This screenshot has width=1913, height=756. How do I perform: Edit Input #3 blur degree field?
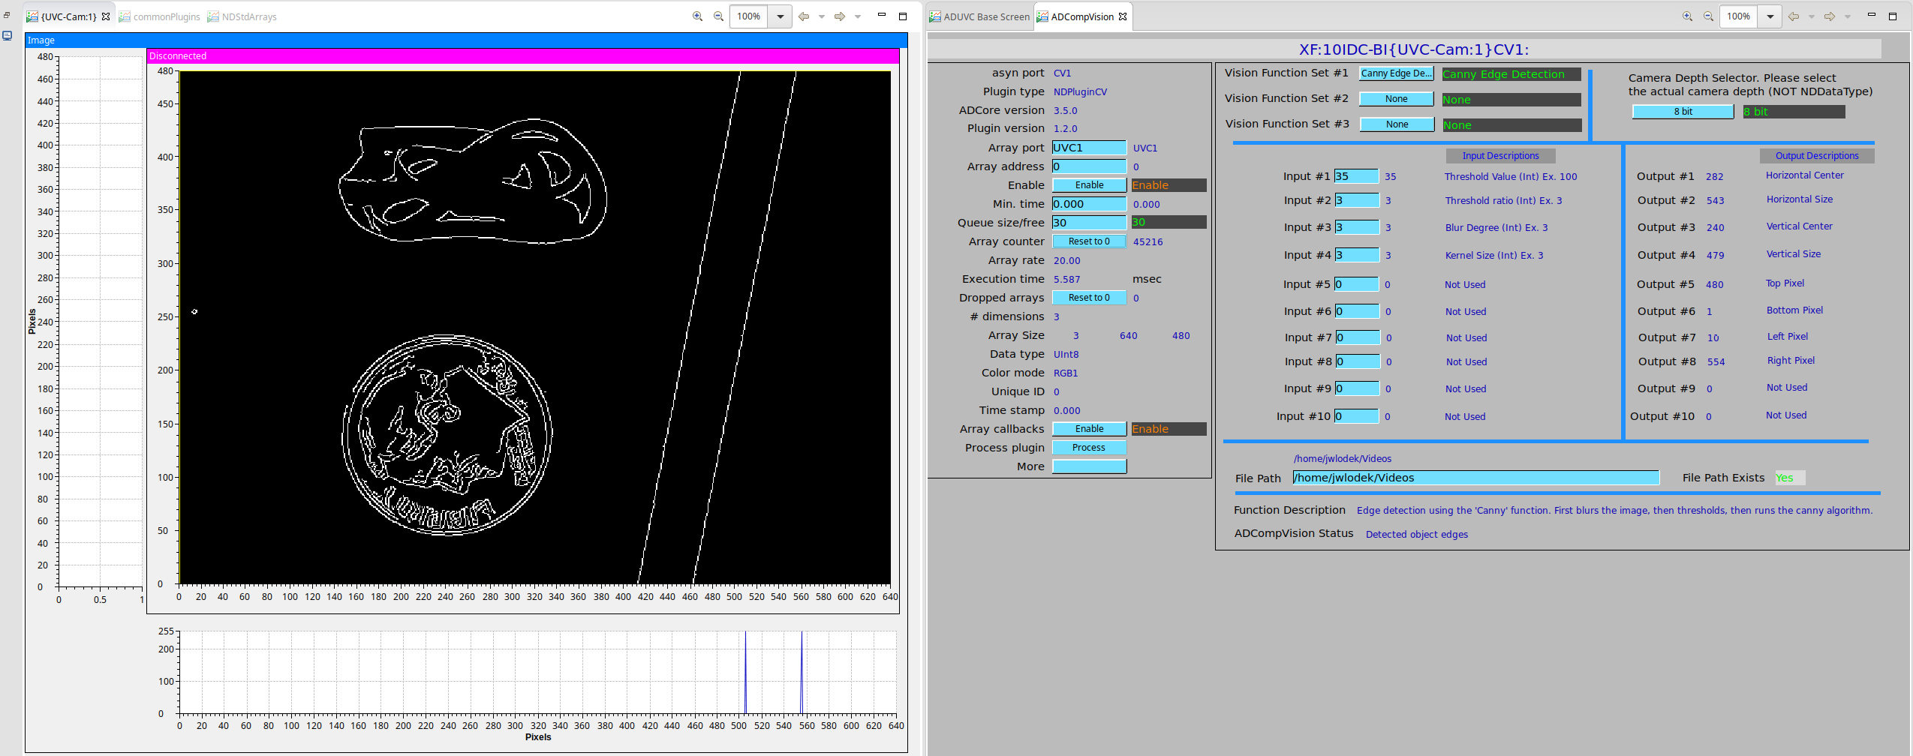[x=1356, y=227]
